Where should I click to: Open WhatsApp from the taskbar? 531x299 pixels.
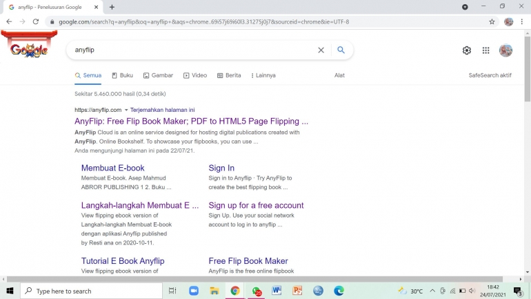click(257, 291)
